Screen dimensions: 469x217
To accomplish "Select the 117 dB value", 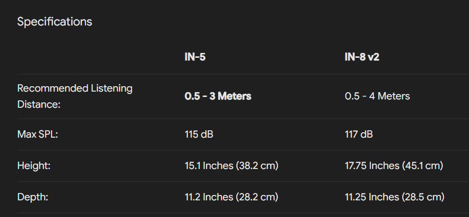I will (x=359, y=134).
